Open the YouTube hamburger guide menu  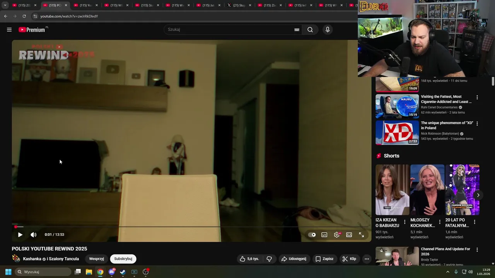point(9,30)
